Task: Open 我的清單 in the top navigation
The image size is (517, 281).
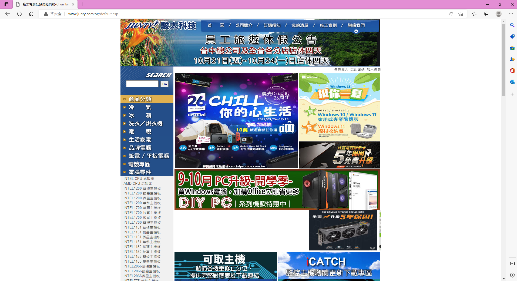Action: (300, 25)
